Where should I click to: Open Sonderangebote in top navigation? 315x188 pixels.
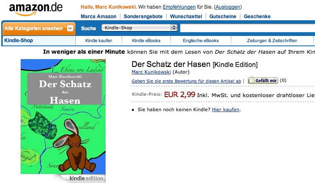pyautogui.click(x=143, y=17)
